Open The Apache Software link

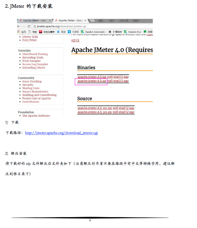coord(36,116)
